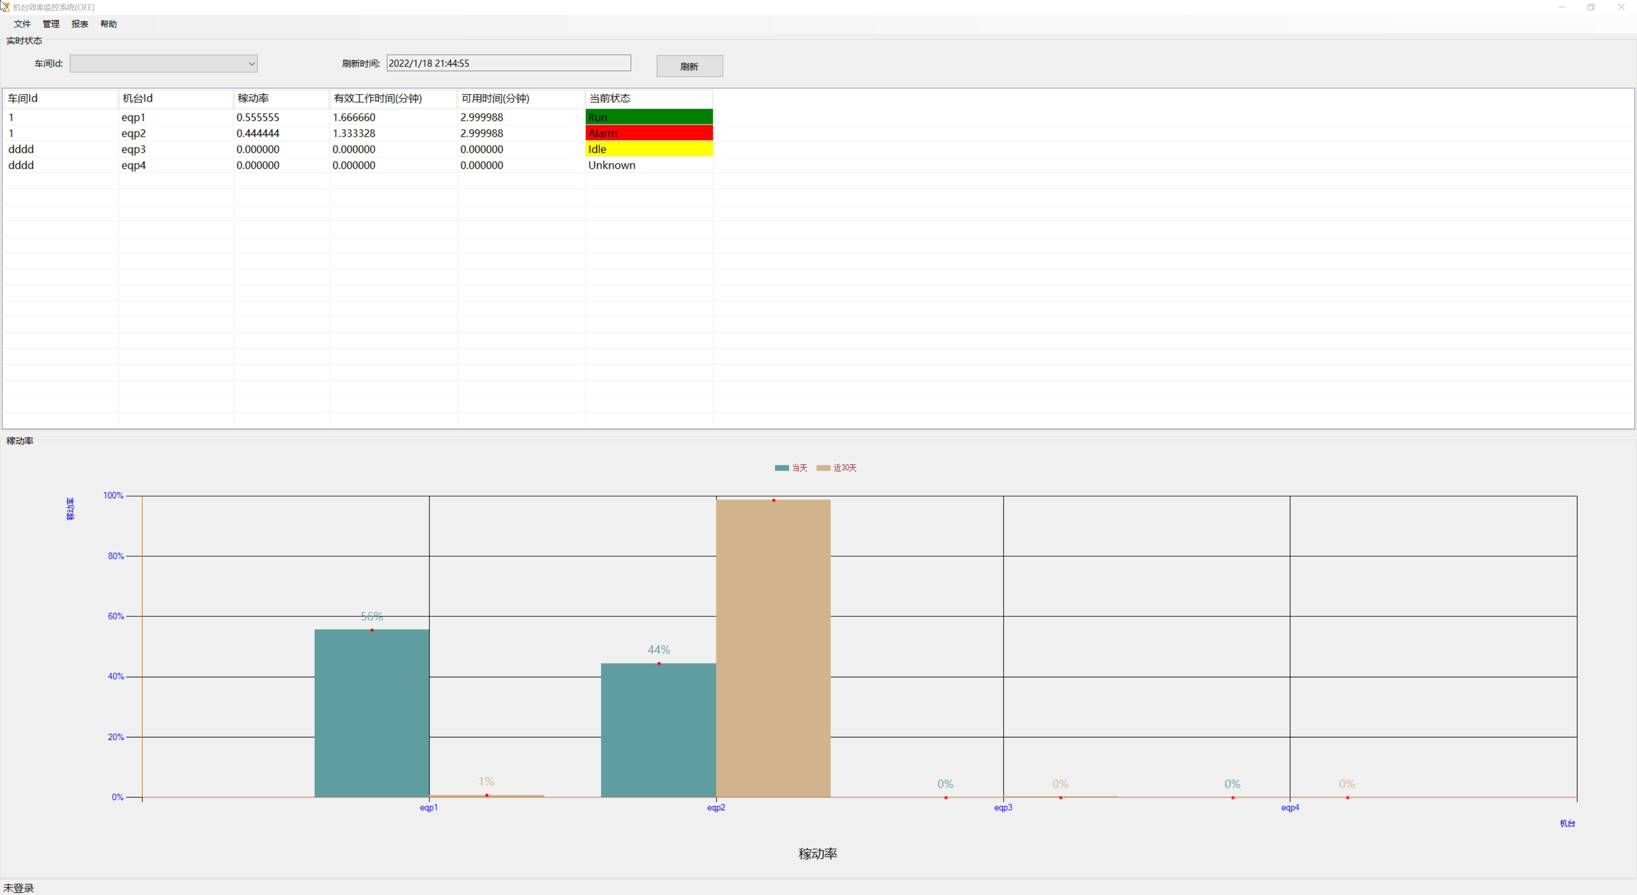1637x895 pixels.
Task: Click the 当前状态 column header
Action: [648, 98]
